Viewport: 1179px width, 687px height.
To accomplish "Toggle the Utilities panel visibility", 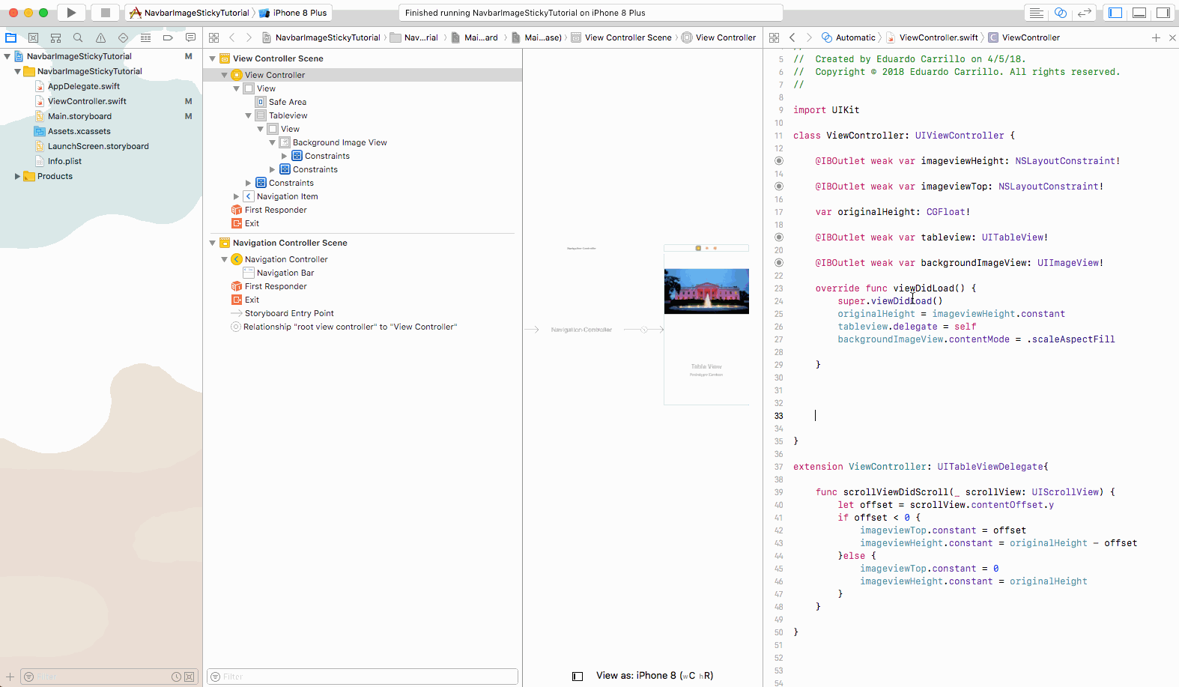I will pos(1163,13).
